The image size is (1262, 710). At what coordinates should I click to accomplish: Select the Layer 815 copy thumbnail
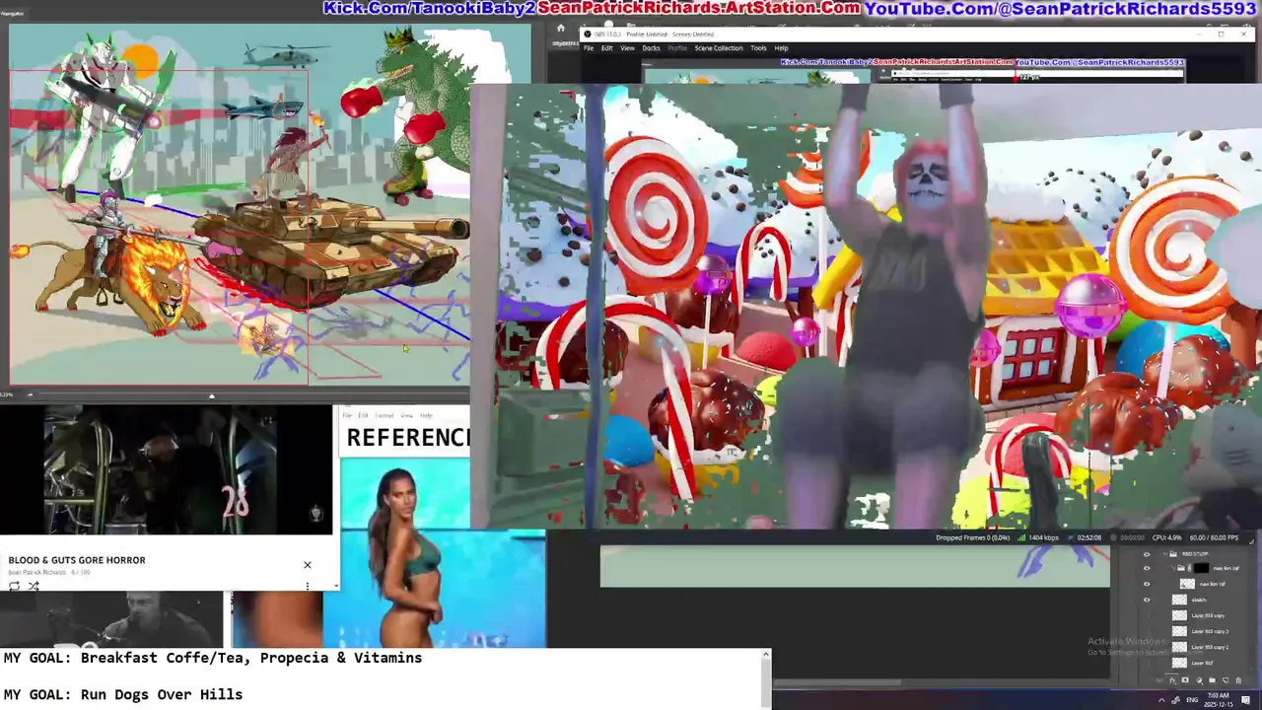[1179, 615]
